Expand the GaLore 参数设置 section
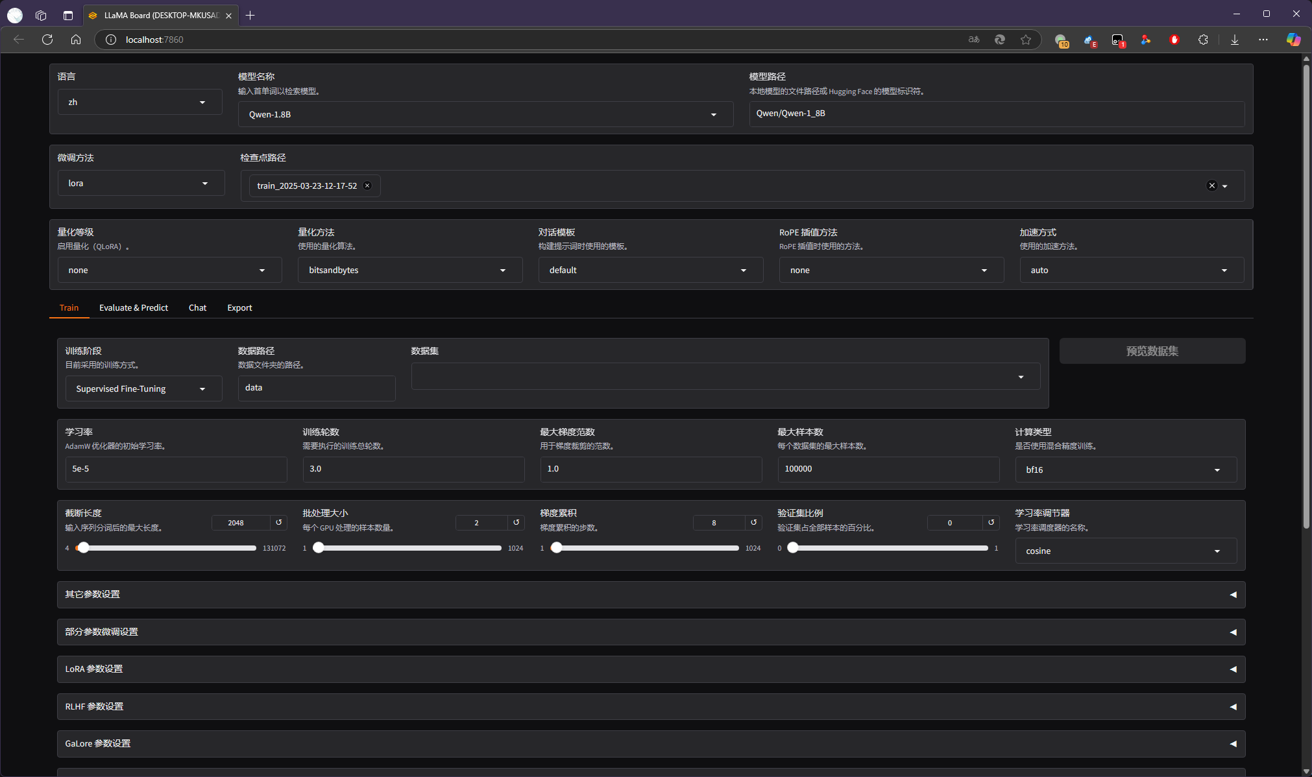Screen dimensions: 1312x777 click(651, 743)
